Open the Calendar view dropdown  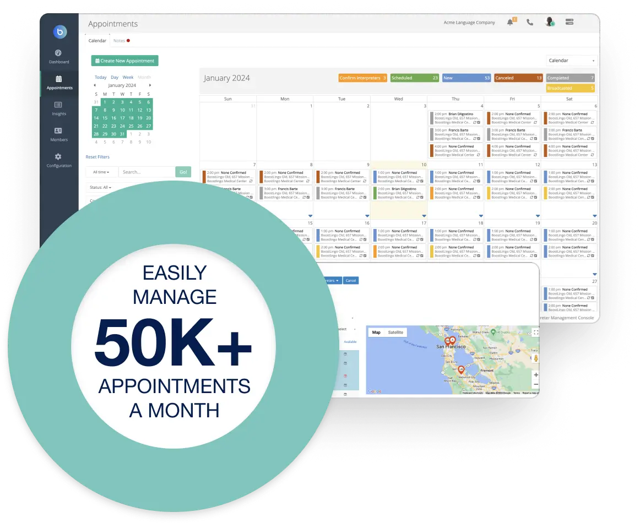point(572,61)
